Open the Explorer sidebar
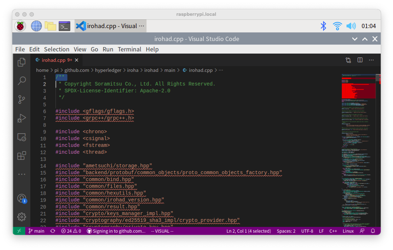 [22, 62]
